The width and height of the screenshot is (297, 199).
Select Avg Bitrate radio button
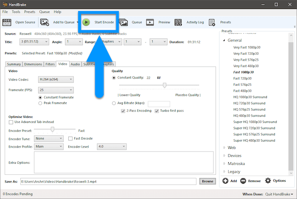tap(114, 103)
